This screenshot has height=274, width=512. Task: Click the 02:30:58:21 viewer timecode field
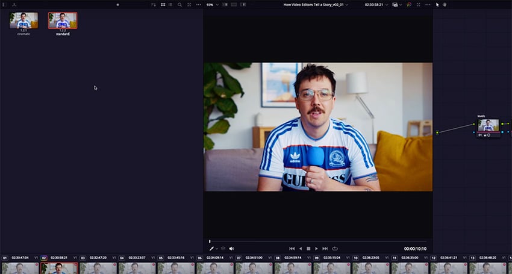tap(374, 5)
